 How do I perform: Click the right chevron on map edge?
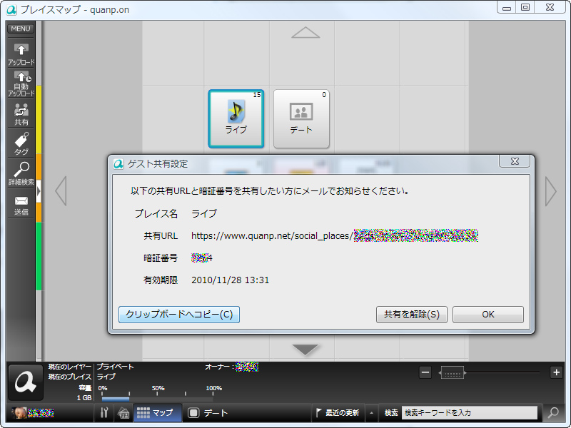point(550,190)
